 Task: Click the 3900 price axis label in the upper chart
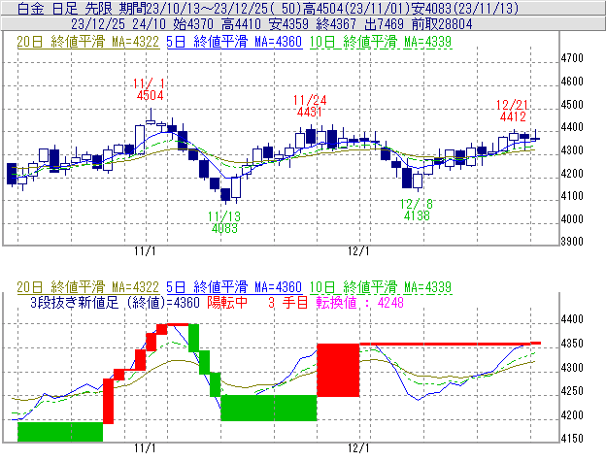click(572, 242)
